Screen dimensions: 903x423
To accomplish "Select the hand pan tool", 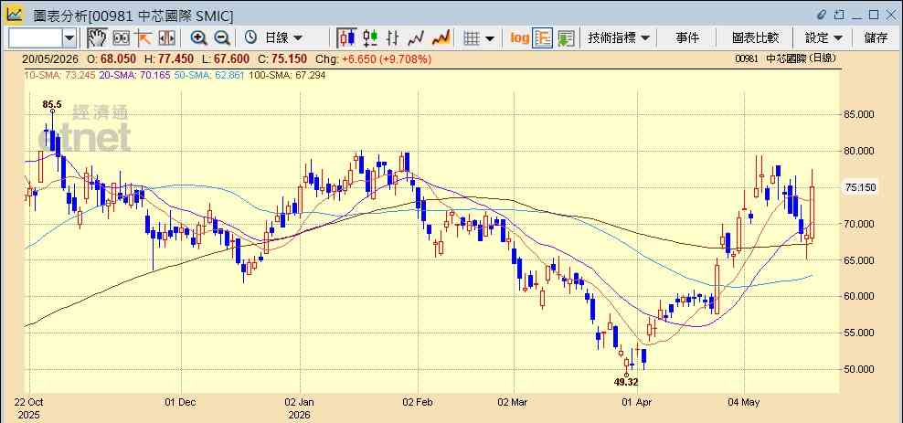I will point(97,38).
